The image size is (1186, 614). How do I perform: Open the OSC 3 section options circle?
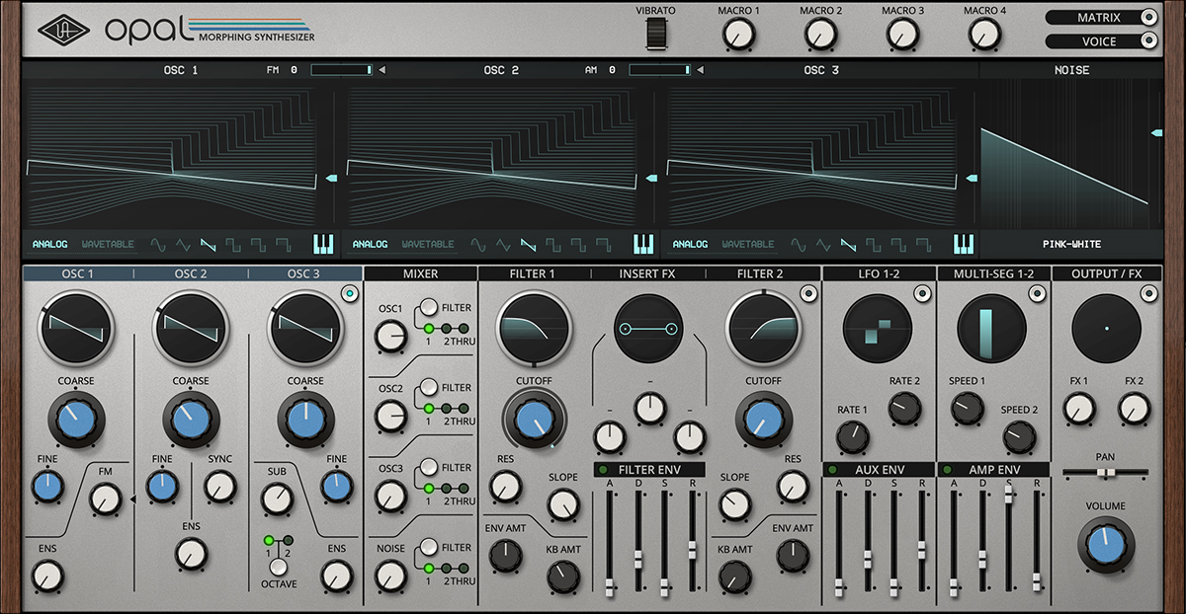click(348, 292)
